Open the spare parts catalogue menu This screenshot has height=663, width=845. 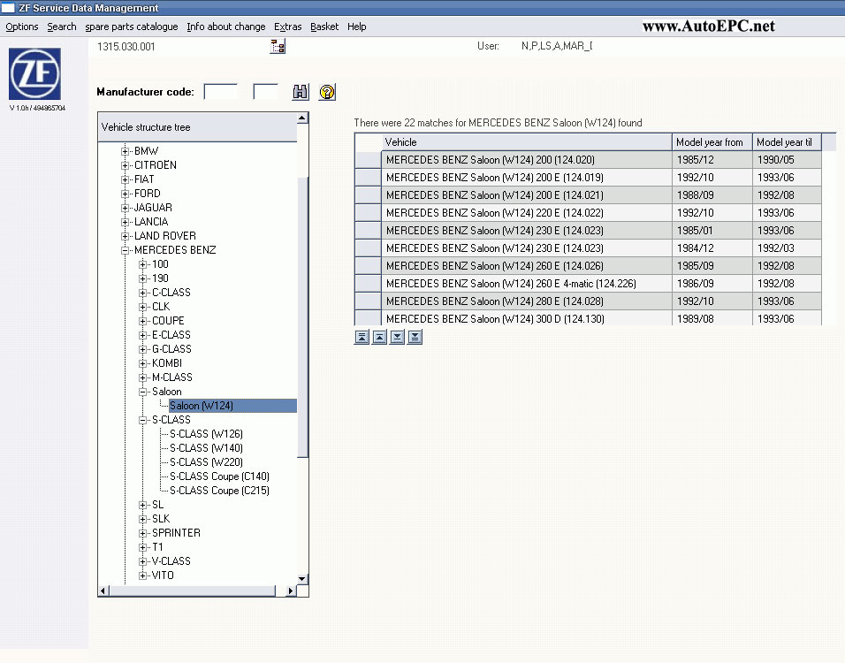[x=131, y=27]
